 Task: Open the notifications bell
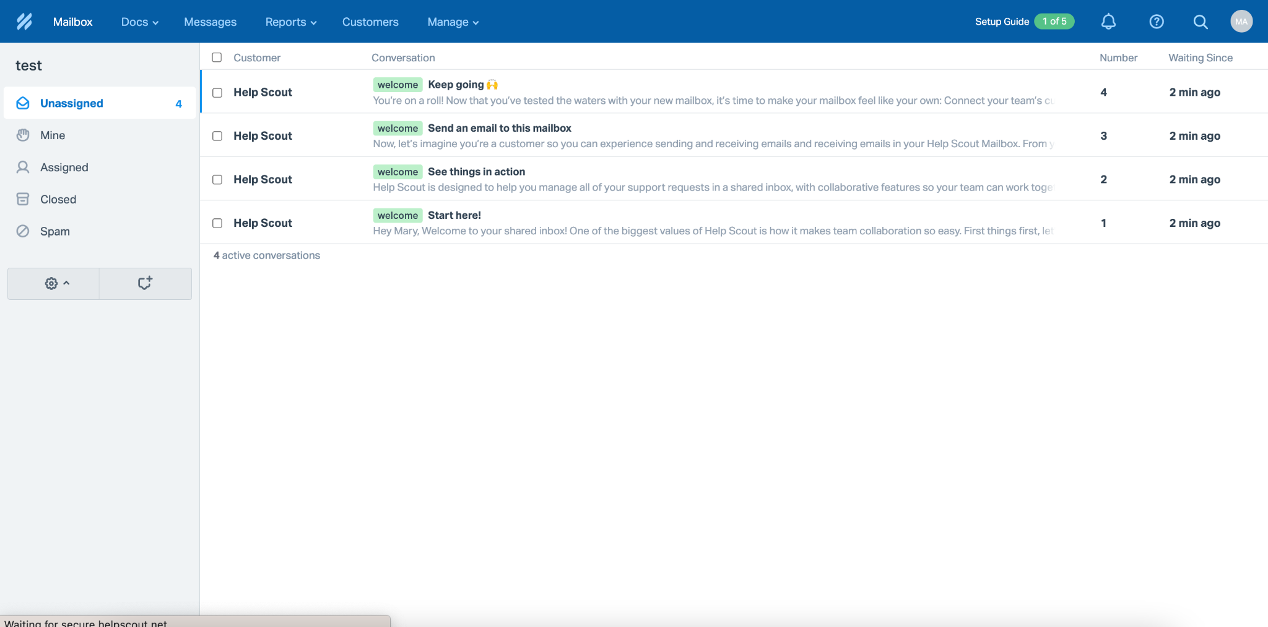click(1108, 22)
